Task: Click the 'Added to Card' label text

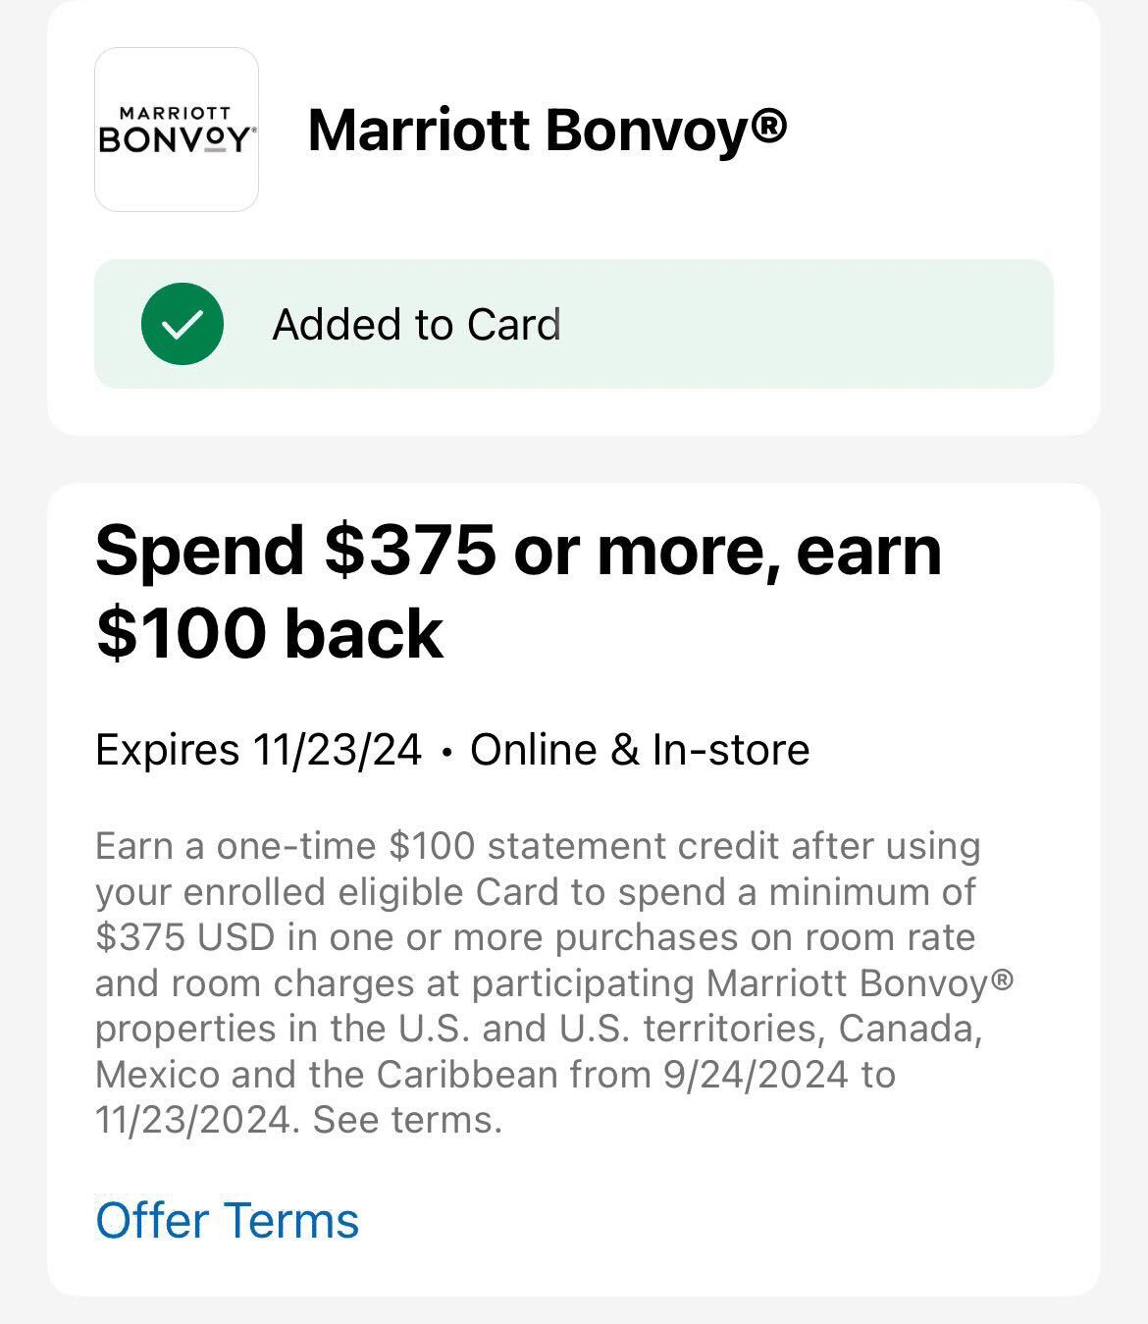Action: pyautogui.click(x=416, y=325)
